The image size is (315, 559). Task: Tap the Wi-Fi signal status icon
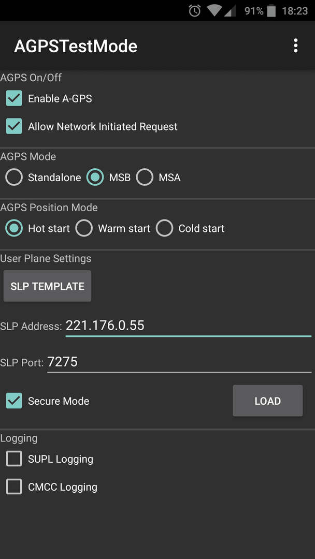(214, 11)
